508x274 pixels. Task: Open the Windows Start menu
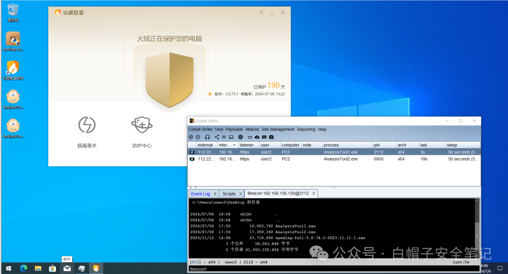click(9, 268)
